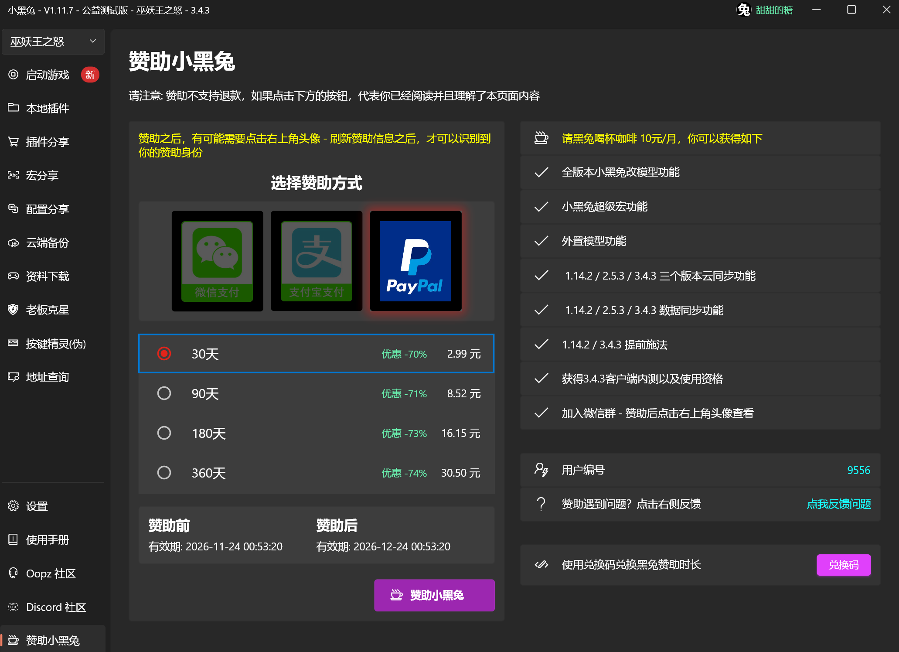Open the 巫妖王之怒 version dropdown
This screenshot has width=899, height=652.
53,42
